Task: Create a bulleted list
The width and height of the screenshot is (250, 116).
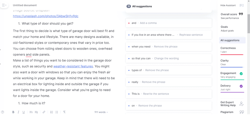Action: [x=57, y=112]
